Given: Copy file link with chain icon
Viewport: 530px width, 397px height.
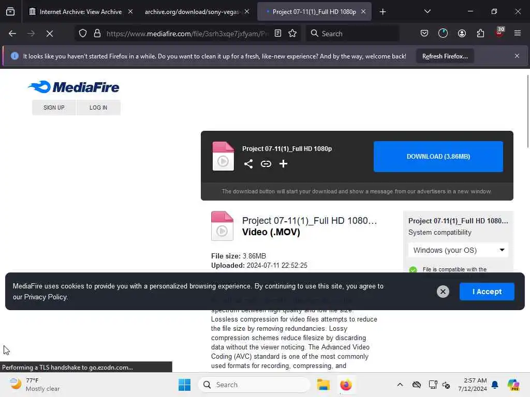Looking at the screenshot, I should click(266, 164).
